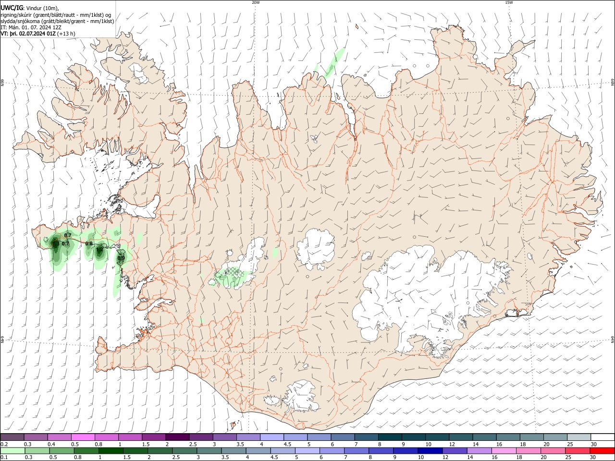Click the hatched green precipitation patch
Screen dimensions: 615x461
(x=233, y=276)
